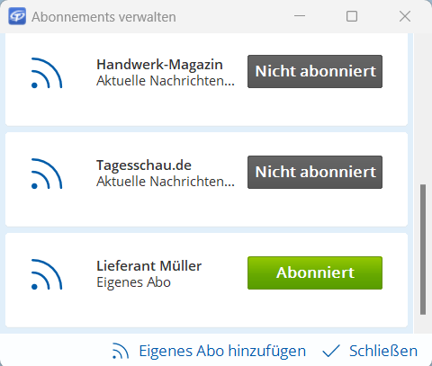Select the Lieferant Müller entry title

coord(149,266)
